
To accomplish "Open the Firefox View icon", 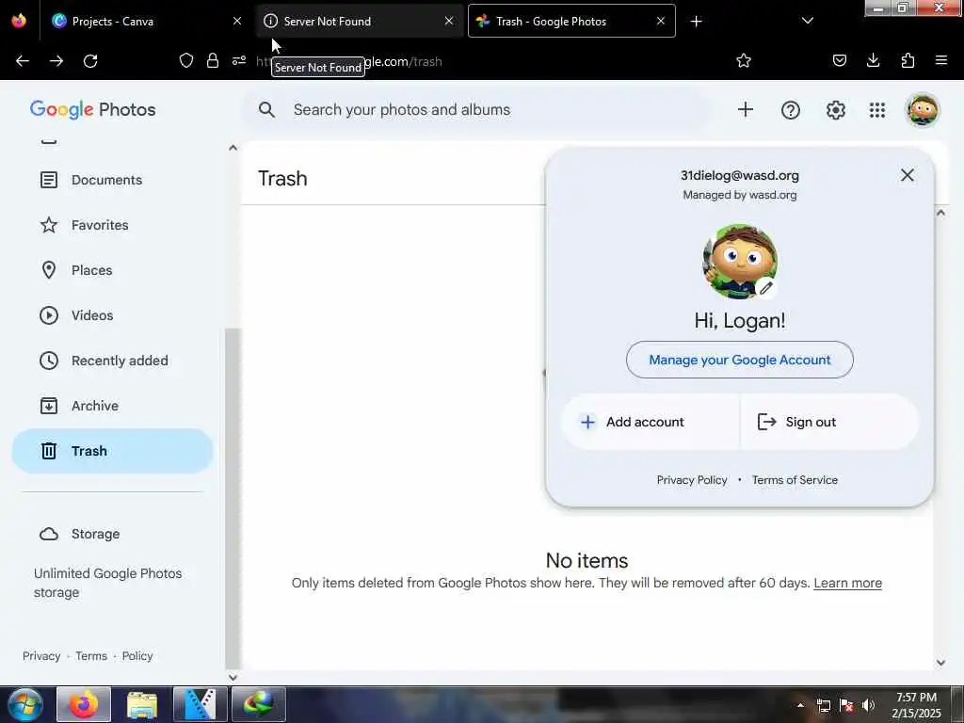I will (19, 21).
